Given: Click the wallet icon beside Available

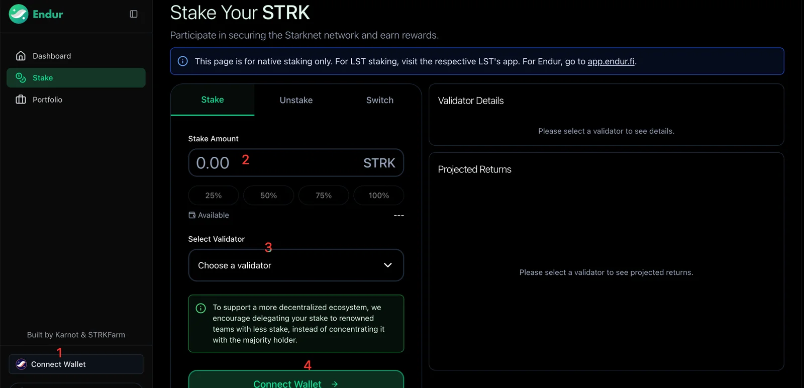Looking at the screenshot, I should pos(192,215).
